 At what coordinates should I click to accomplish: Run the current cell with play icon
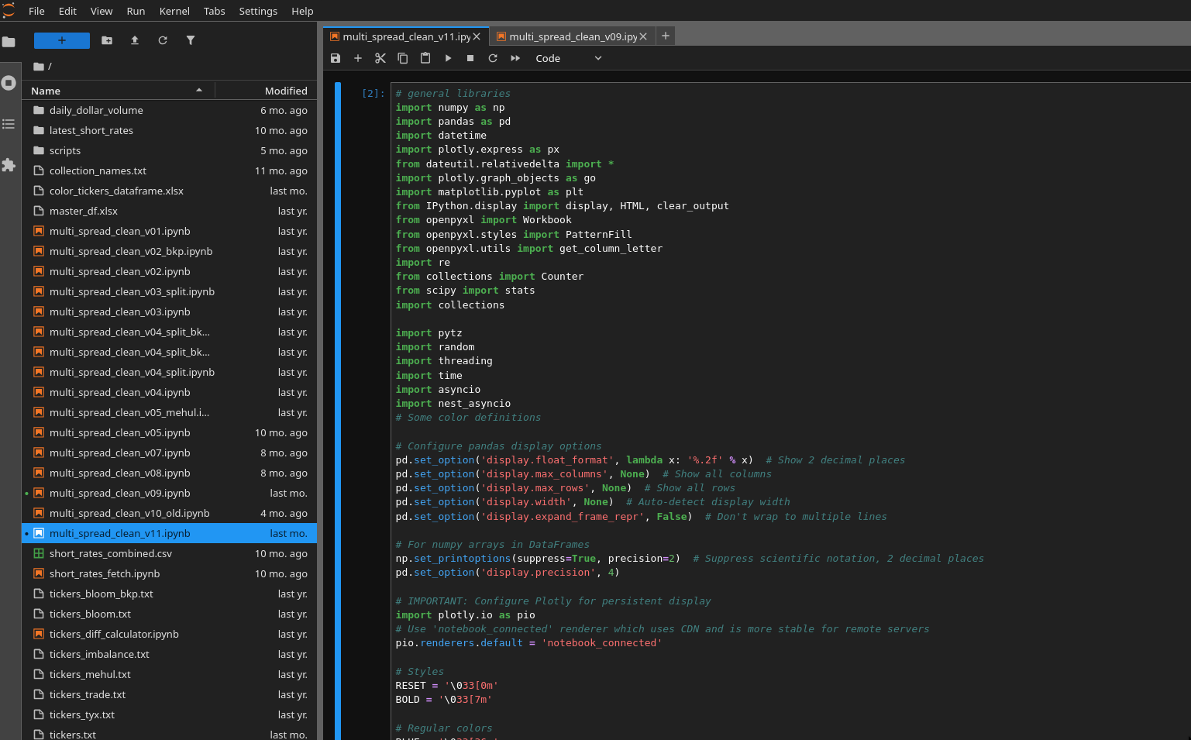(448, 58)
